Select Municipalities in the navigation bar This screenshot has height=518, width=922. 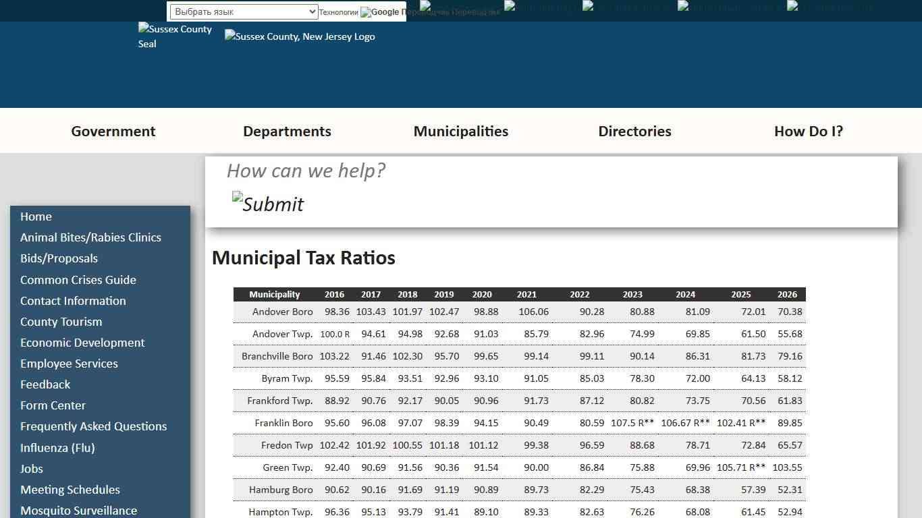coord(460,132)
